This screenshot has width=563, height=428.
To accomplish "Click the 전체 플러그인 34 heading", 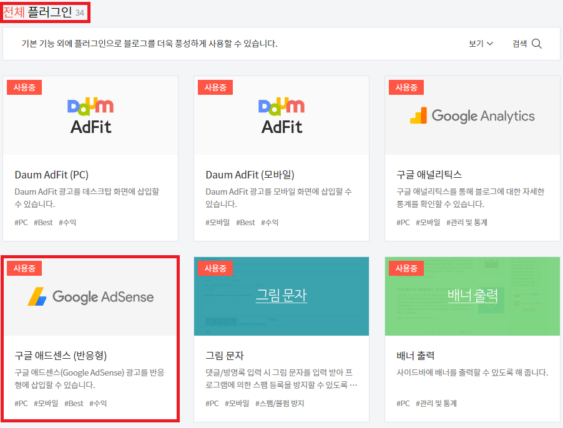I will 44,12.
